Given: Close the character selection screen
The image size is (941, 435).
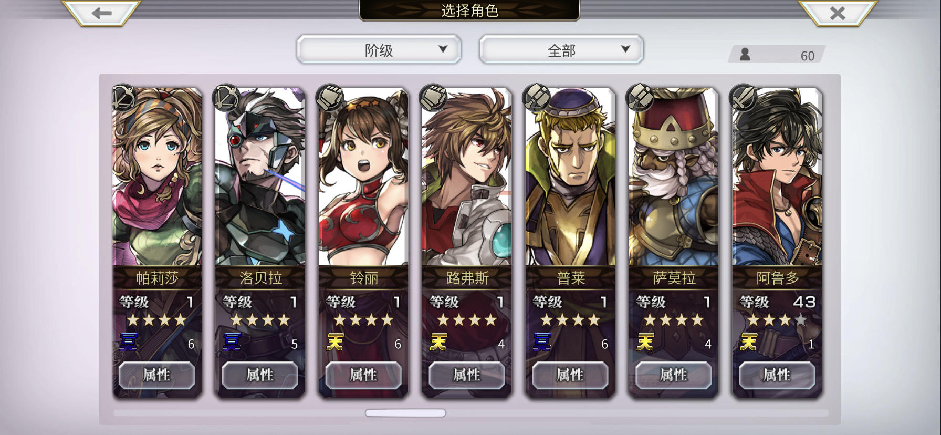Looking at the screenshot, I should point(838,13).
